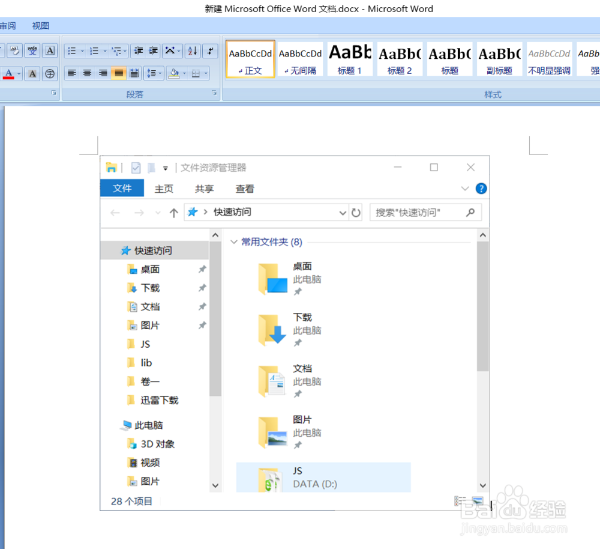Click the Increase Indent icon
Viewport: 600px width, 549px height.
tap(153, 51)
